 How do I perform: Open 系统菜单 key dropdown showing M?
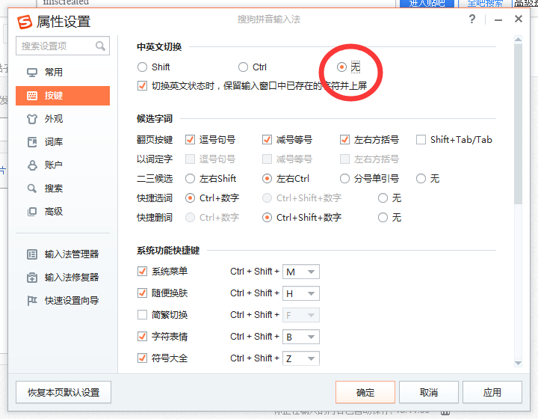click(x=301, y=272)
